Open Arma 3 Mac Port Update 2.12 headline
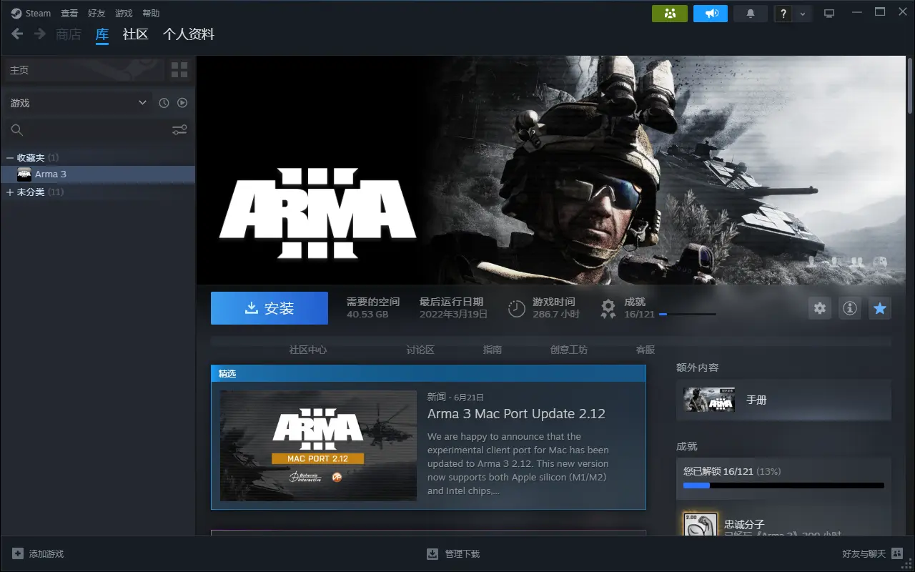 [x=516, y=414]
